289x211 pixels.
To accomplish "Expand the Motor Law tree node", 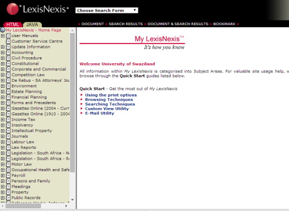I will 3,164.
